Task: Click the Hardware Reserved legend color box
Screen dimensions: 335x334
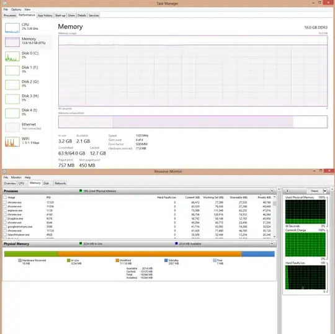Action: tap(20, 260)
